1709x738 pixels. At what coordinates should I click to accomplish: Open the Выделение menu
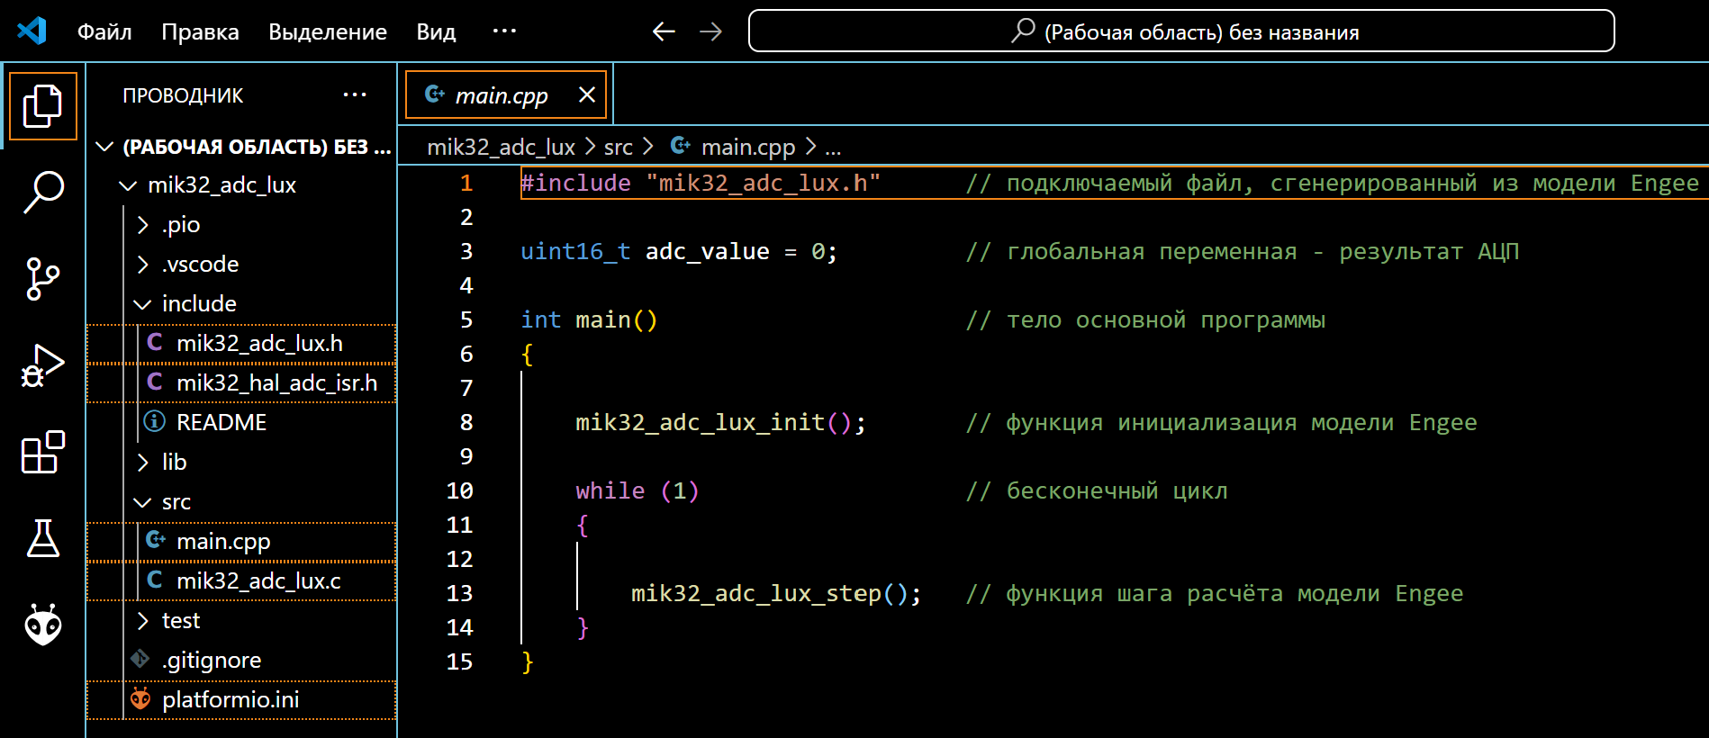(x=328, y=31)
